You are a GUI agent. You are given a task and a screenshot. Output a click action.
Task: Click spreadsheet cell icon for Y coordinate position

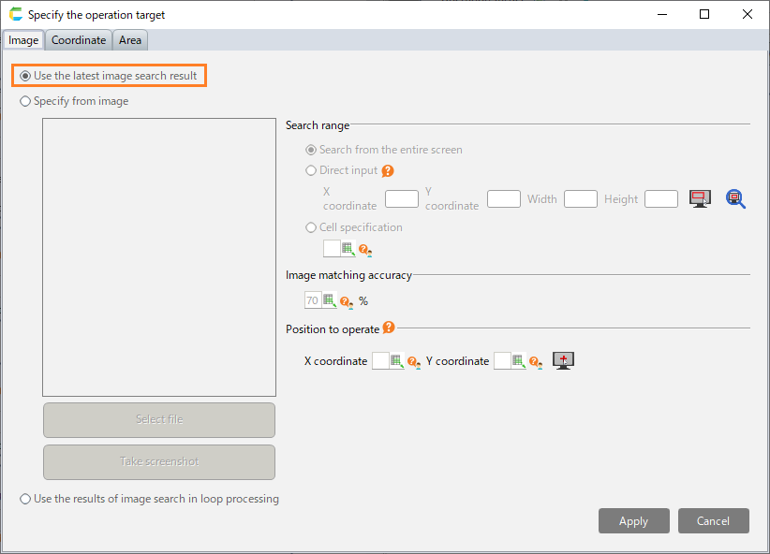pyautogui.click(x=518, y=360)
